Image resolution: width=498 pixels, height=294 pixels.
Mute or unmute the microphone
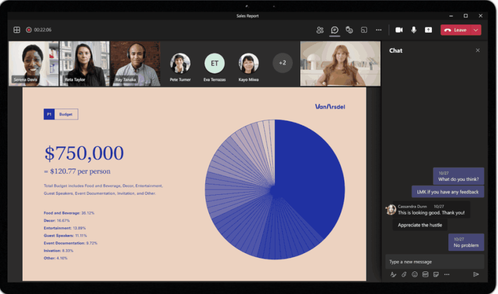414,30
